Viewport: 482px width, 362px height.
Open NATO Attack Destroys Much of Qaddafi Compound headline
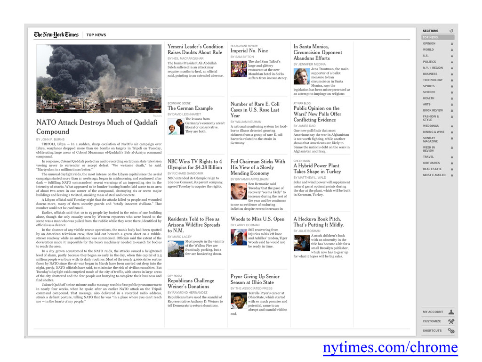click(97, 127)
